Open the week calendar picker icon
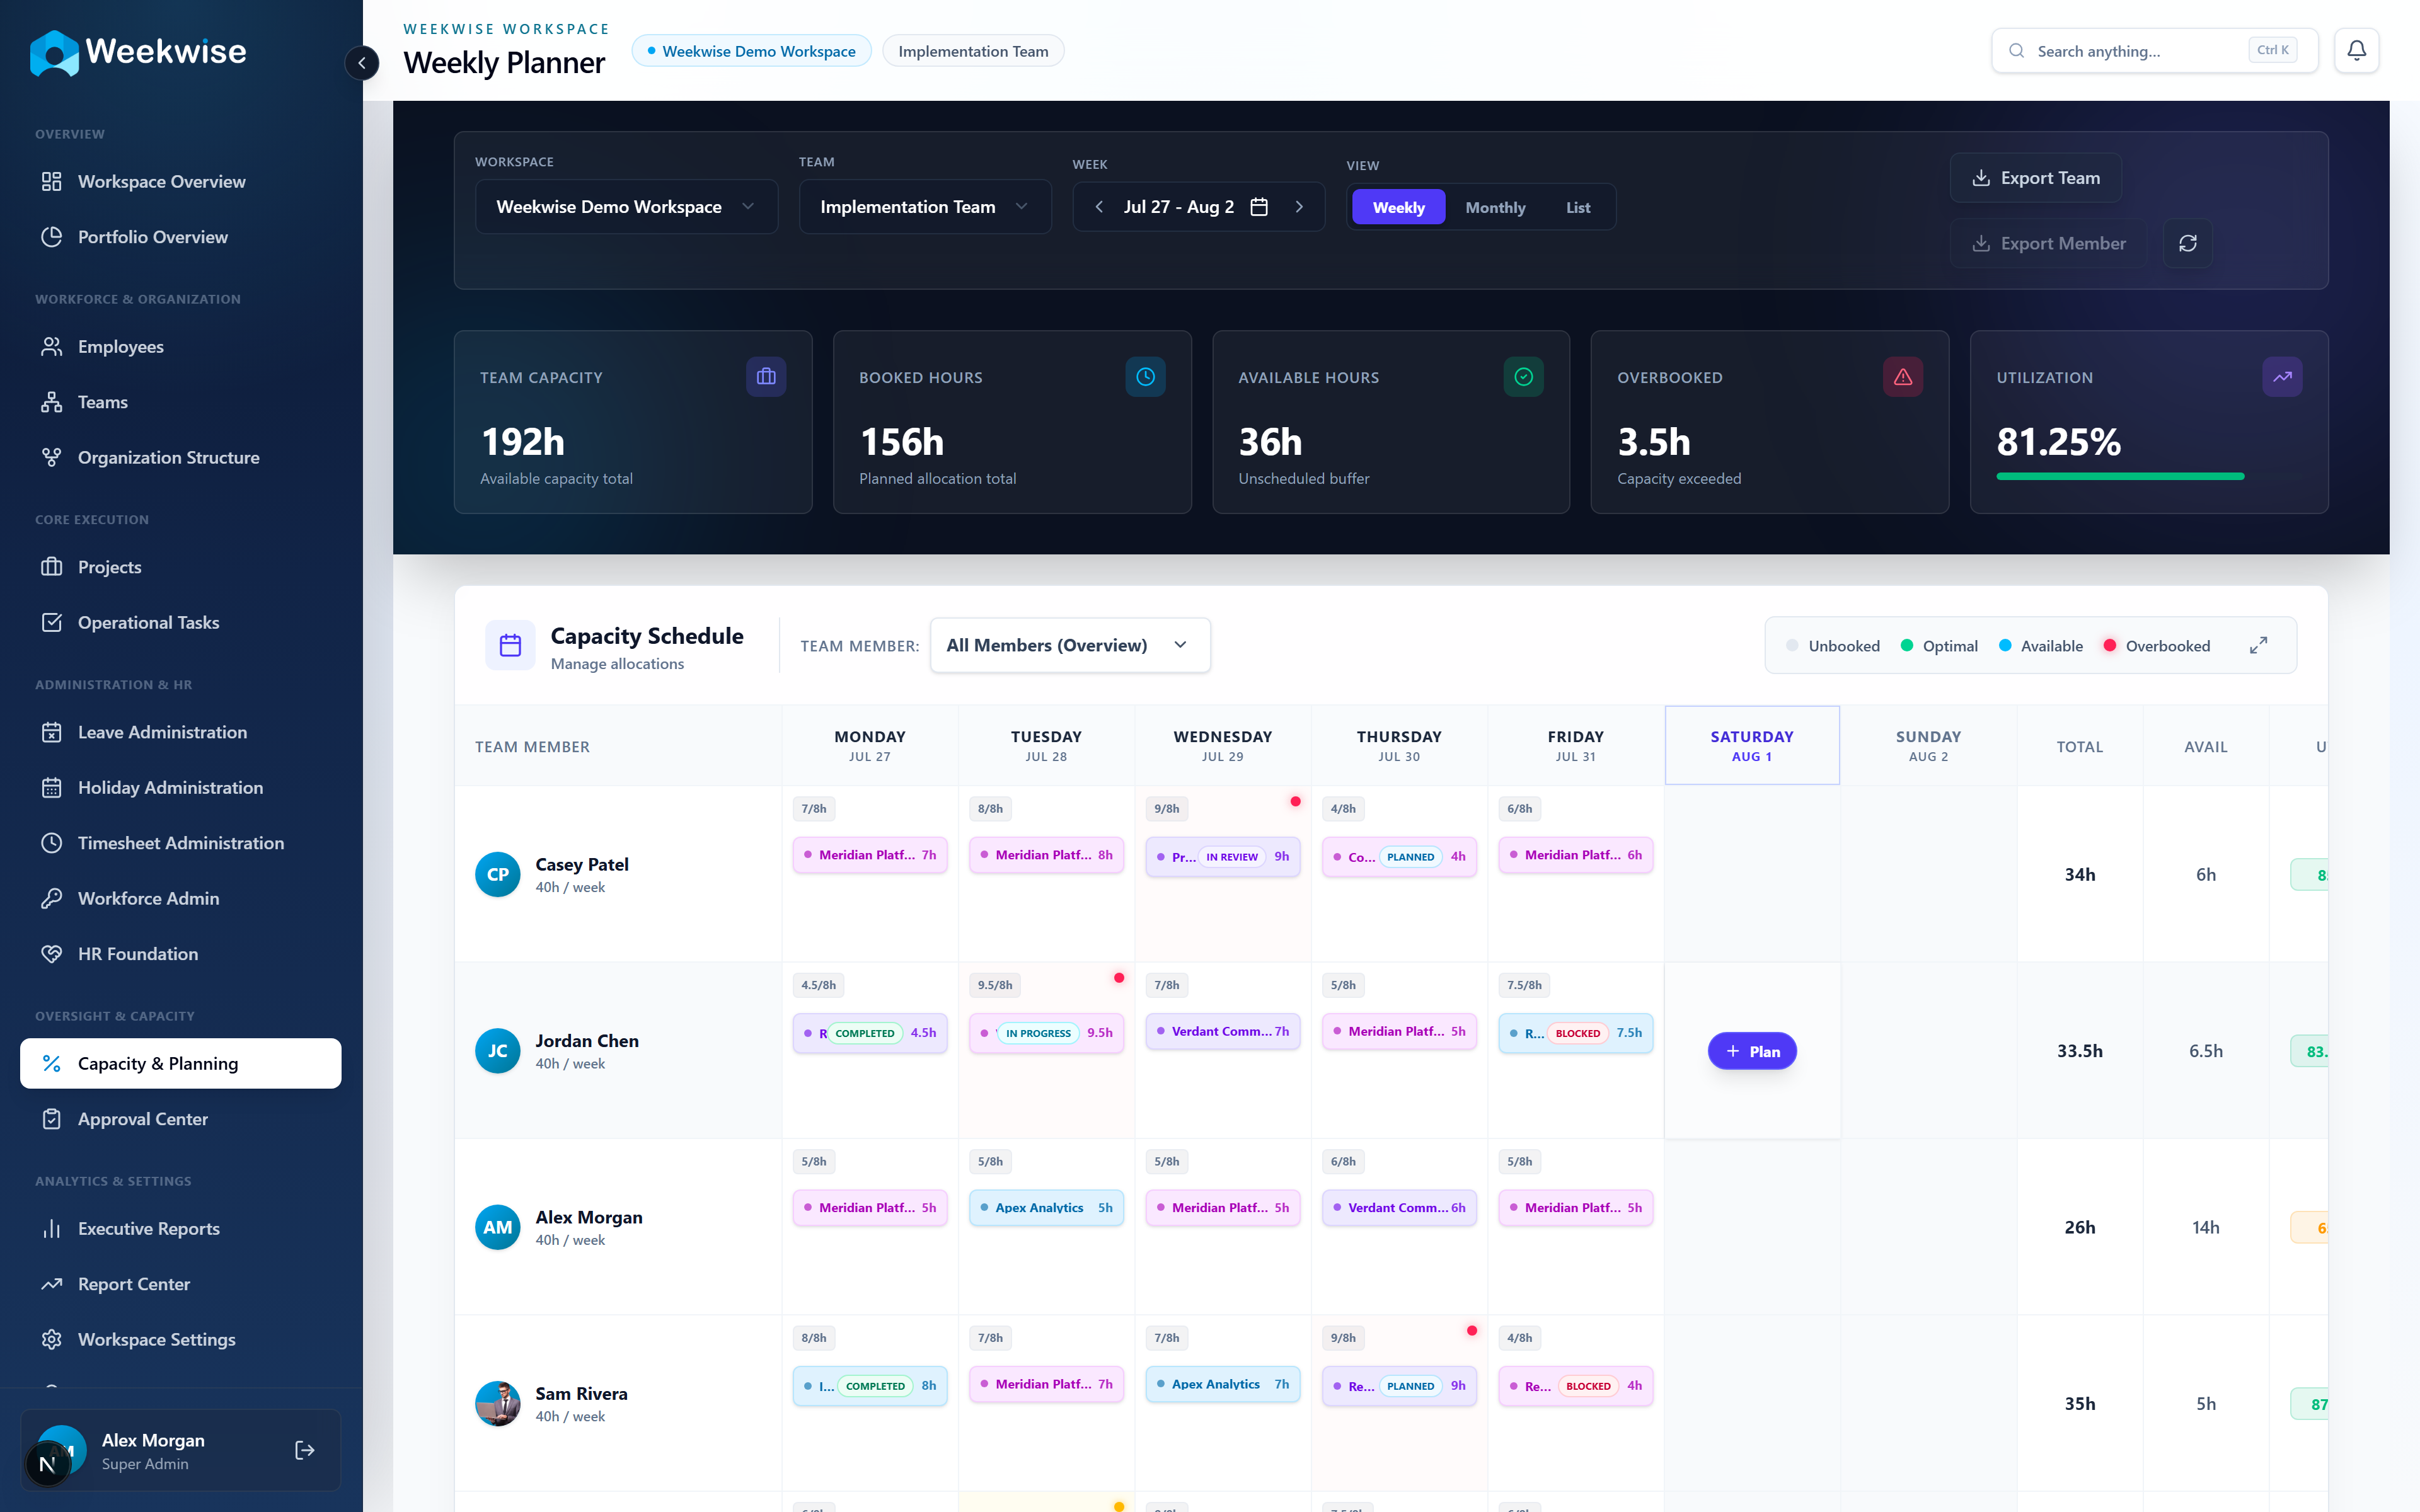 (1259, 207)
